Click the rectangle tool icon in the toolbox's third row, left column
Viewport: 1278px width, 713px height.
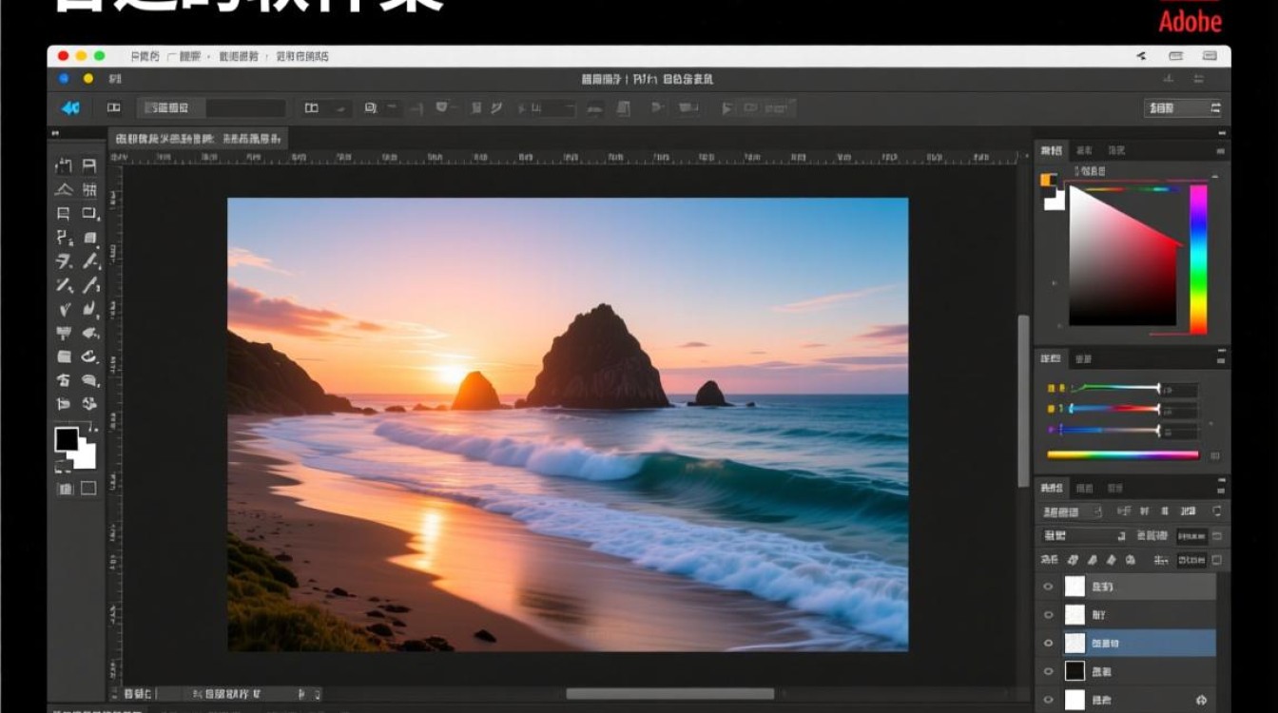[x=65, y=214]
